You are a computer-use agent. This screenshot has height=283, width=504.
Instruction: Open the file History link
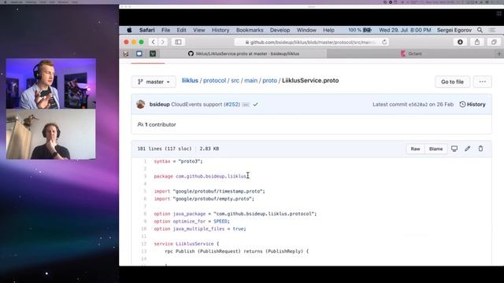(472, 105)
